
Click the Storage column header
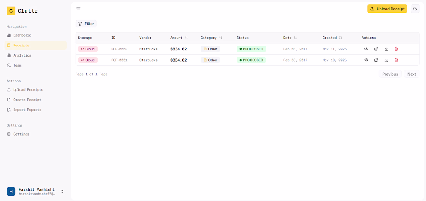[x=85, y=38]
